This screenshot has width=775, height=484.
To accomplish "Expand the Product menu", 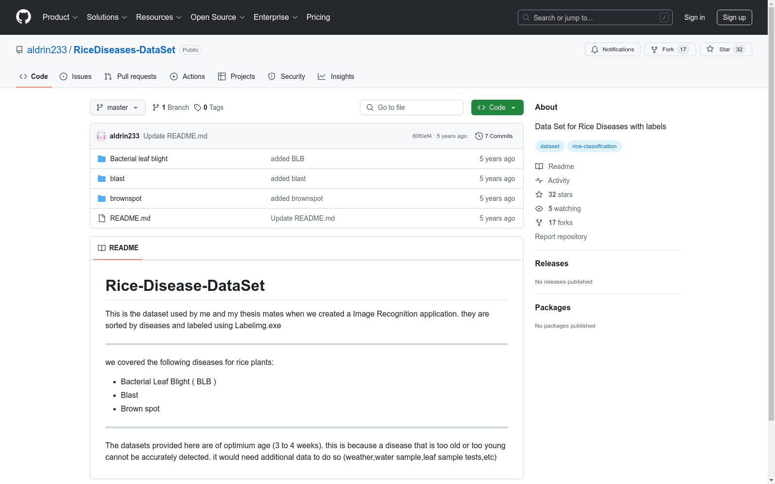I will click(60, 17).
